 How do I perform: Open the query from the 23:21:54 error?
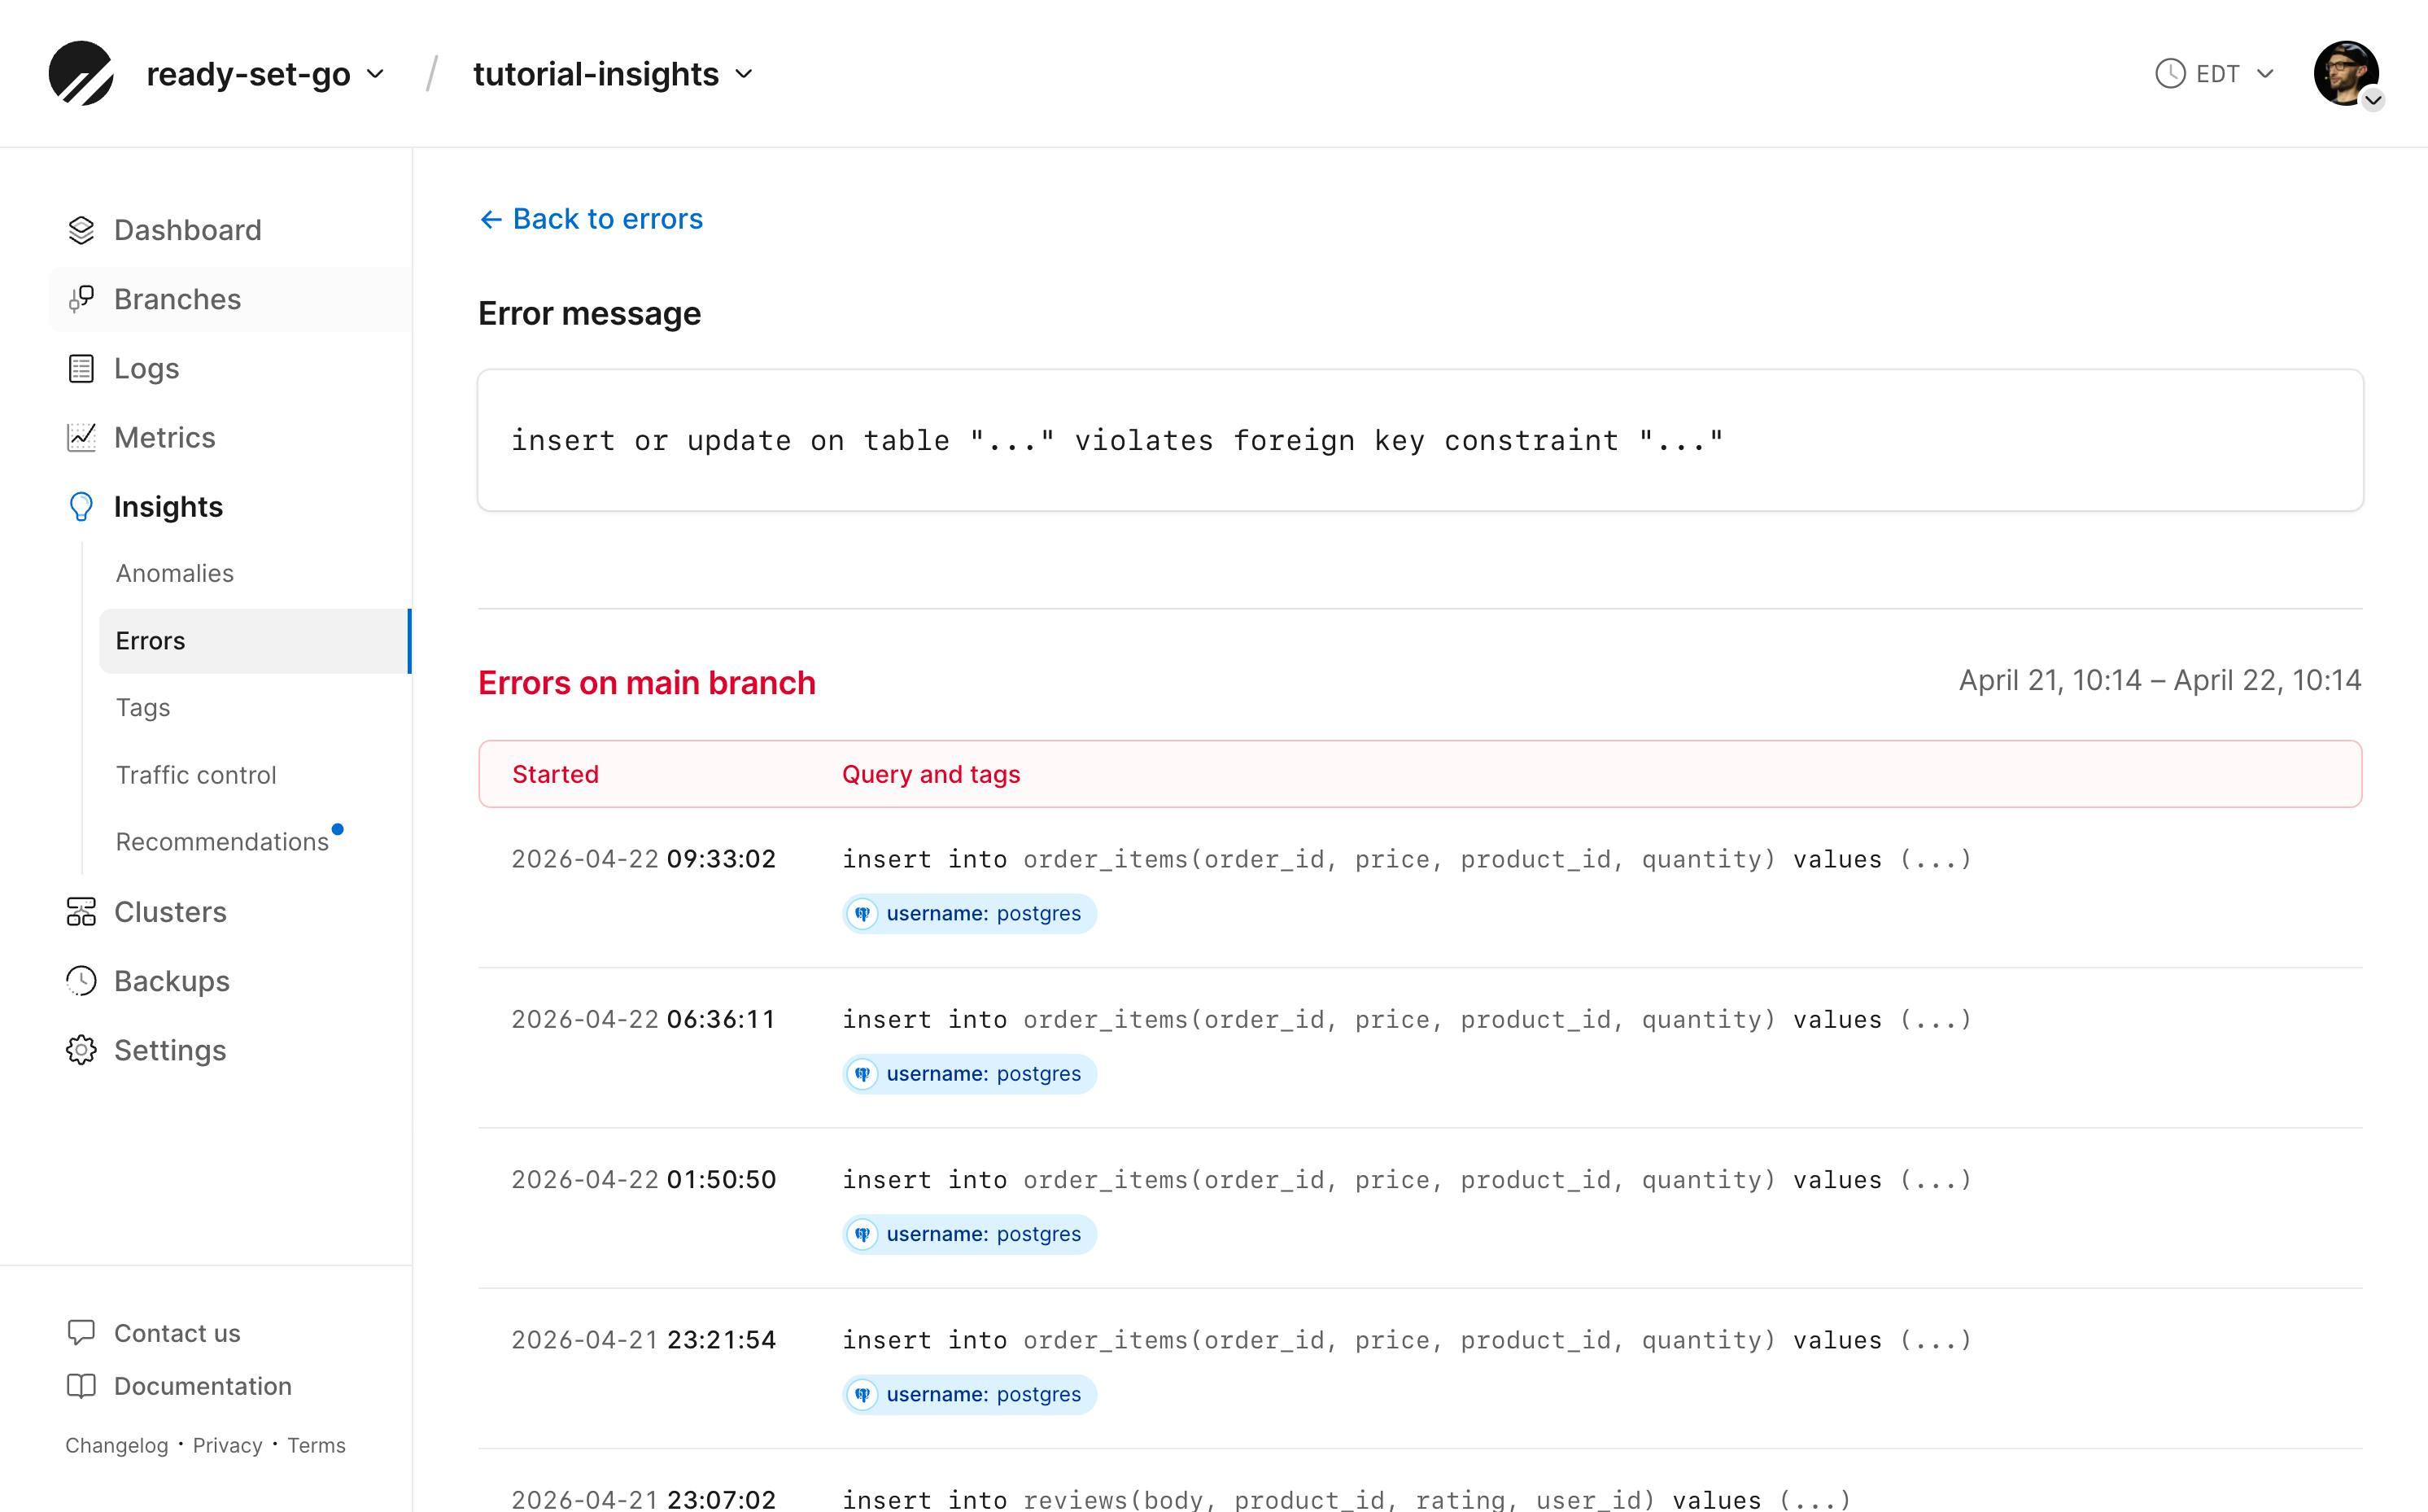[1406, 1340]
